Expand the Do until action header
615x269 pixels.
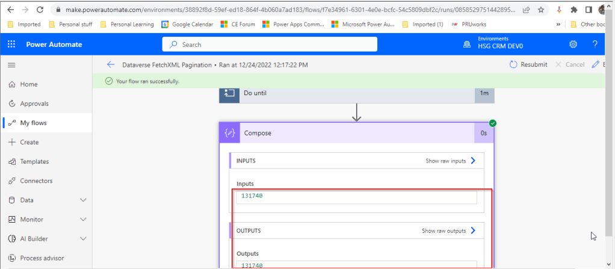click(355, 93)
